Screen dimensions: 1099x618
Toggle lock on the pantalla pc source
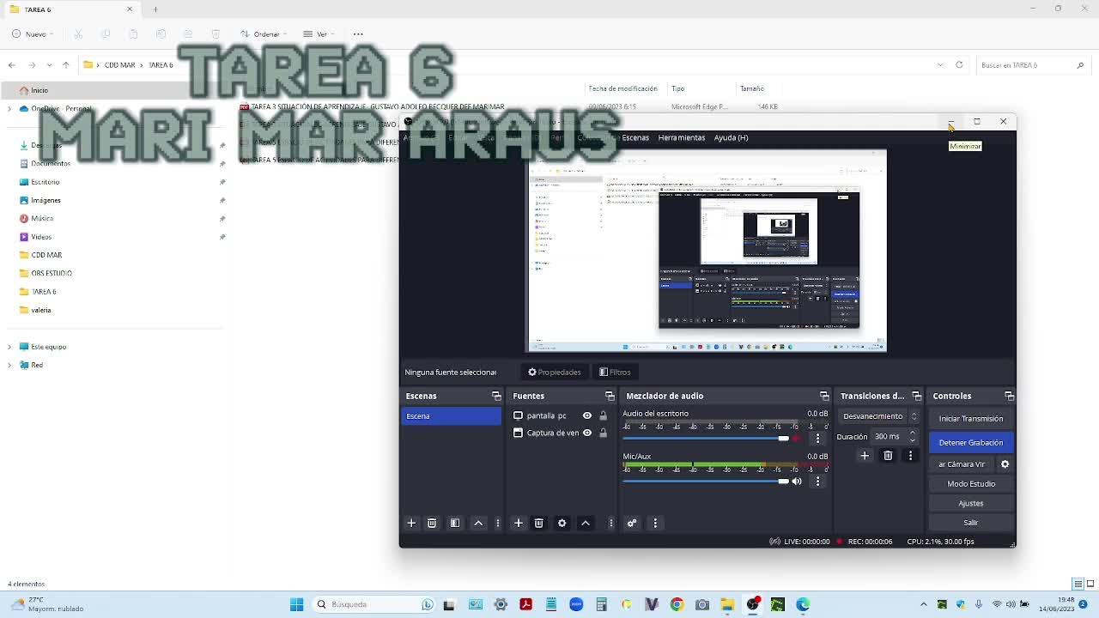click(603, 415)
